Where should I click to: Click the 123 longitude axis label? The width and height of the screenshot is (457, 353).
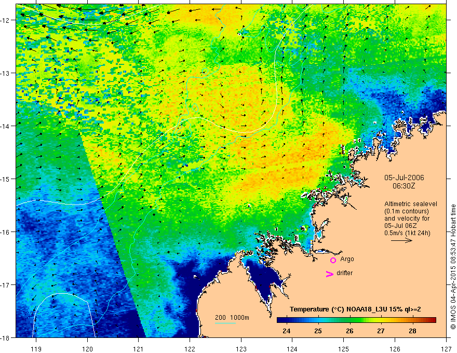point(241,349)
